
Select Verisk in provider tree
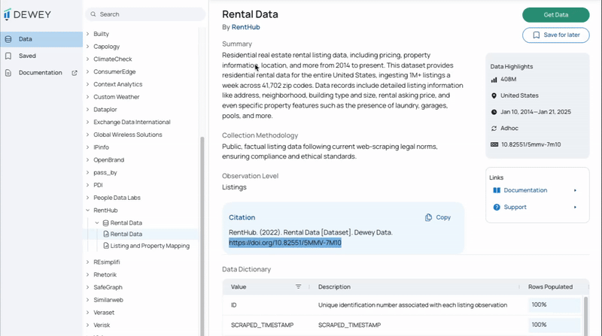pos(102,325)
